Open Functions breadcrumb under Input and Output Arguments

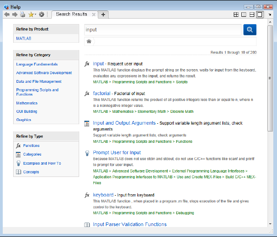pyautogui.click(x=184, y=141)
